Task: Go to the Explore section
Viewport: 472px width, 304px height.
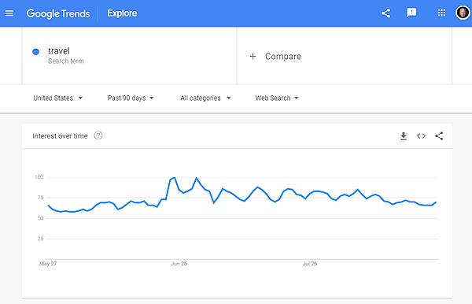Action: click(x=122, y=13)
